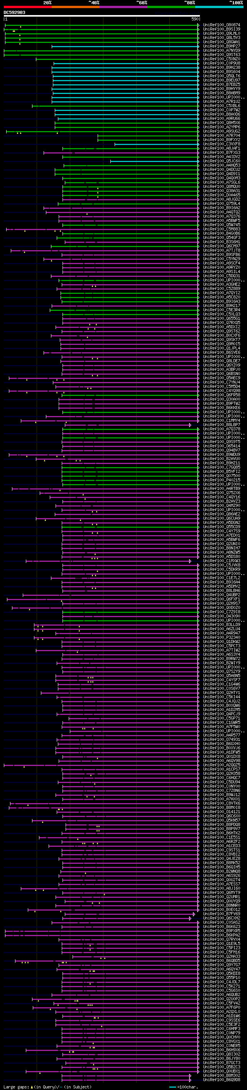Select hit label UniRef100_Q2HA33
The image size is (247, 1090).
(222, 956)
